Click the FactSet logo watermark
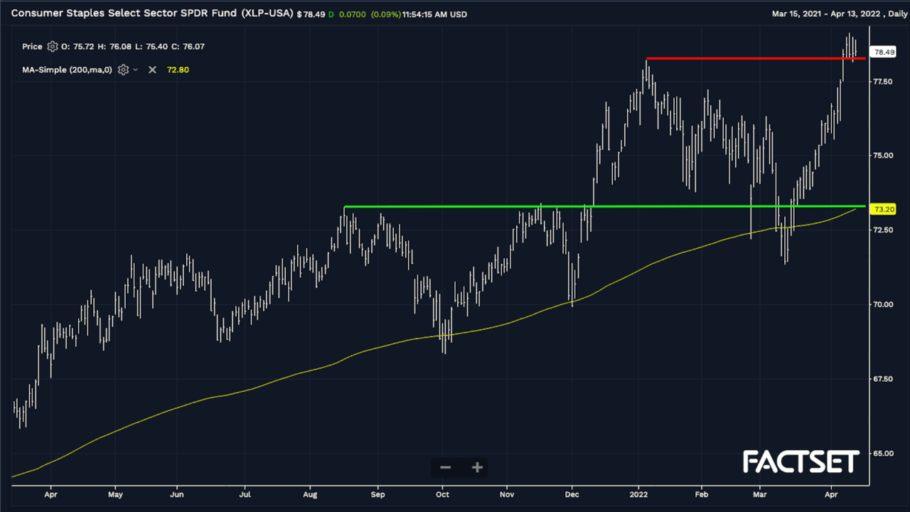Image resolution: width=910 pixels, height=512 pixels. (801, 462)
